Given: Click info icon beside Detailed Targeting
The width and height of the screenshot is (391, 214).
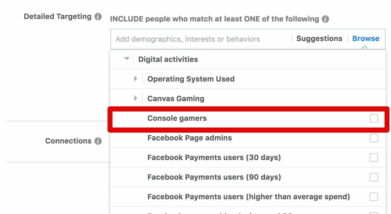Looking at the screenshot, I should point(98,17).
